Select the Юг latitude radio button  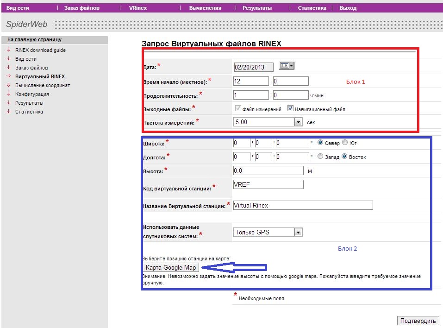[345, 143]
